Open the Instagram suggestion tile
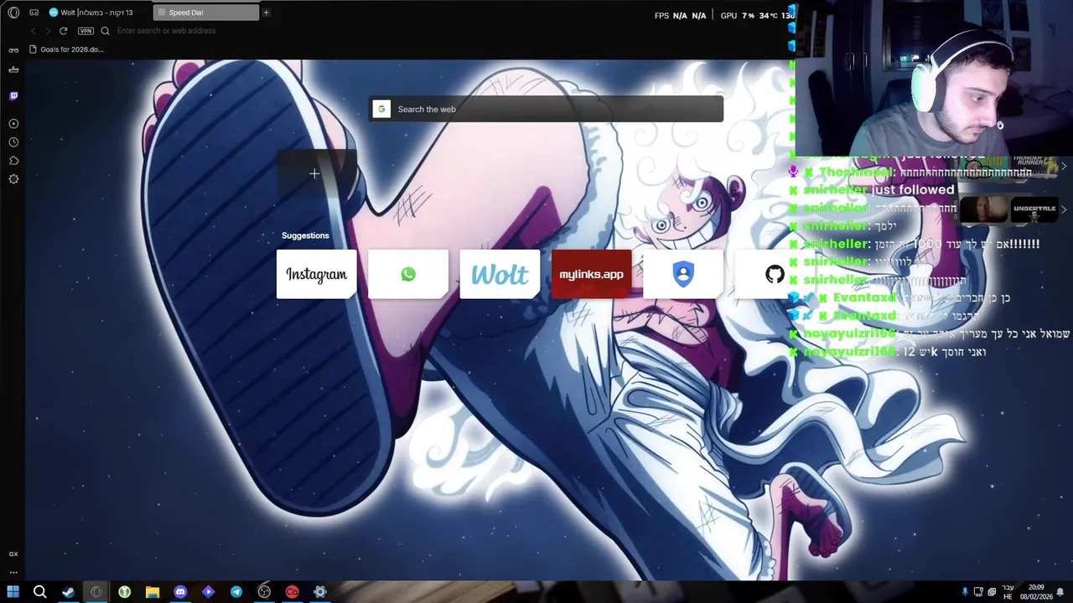This screenshot has width=1073, height=603. tap(316, 274)
